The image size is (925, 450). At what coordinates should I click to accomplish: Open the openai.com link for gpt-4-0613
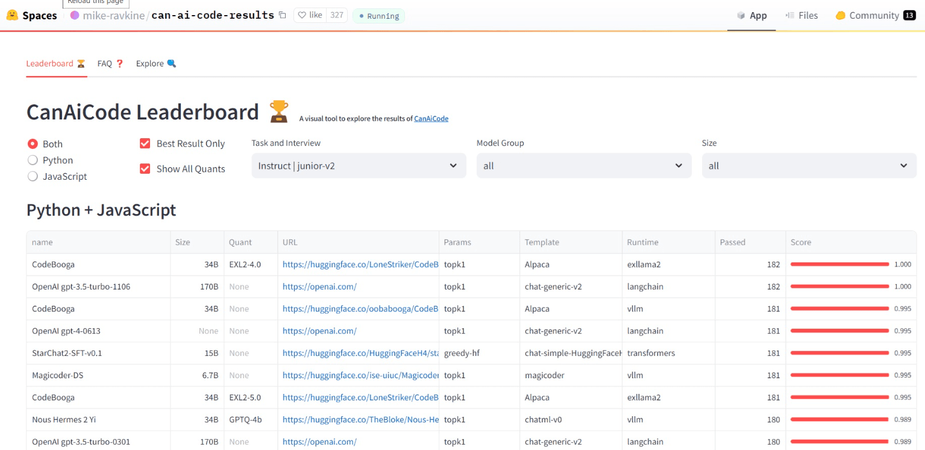tap(319, 331)
